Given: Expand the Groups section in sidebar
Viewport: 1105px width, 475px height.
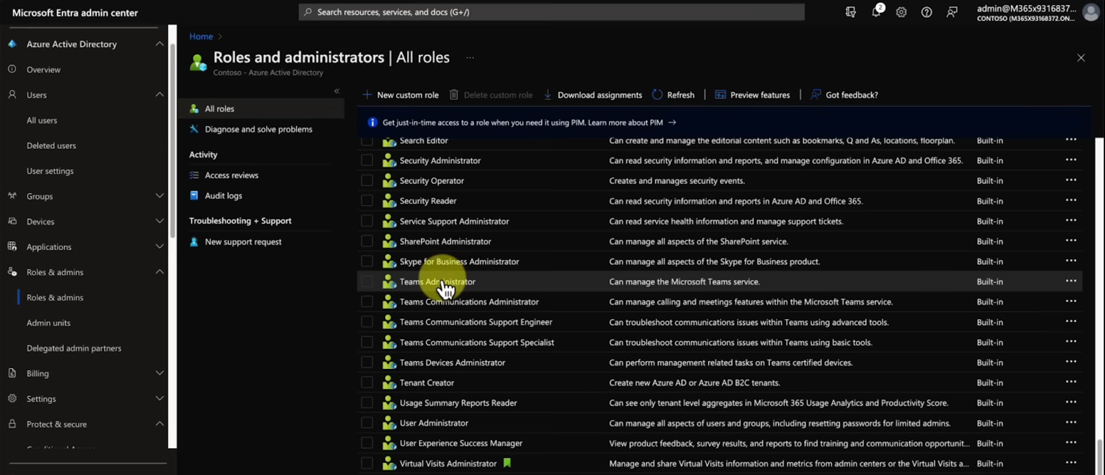Looking at the screenshot, I should tap(160, 196).
